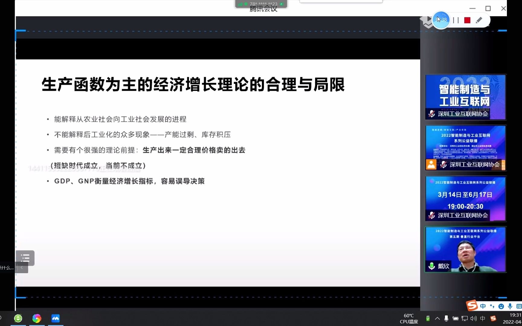Expand hidden tray icons with the chevron

(x=437, y=318)
